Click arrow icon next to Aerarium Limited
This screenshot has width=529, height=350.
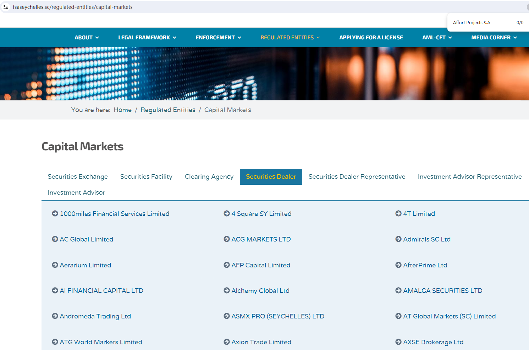click(x=55, y=265)
